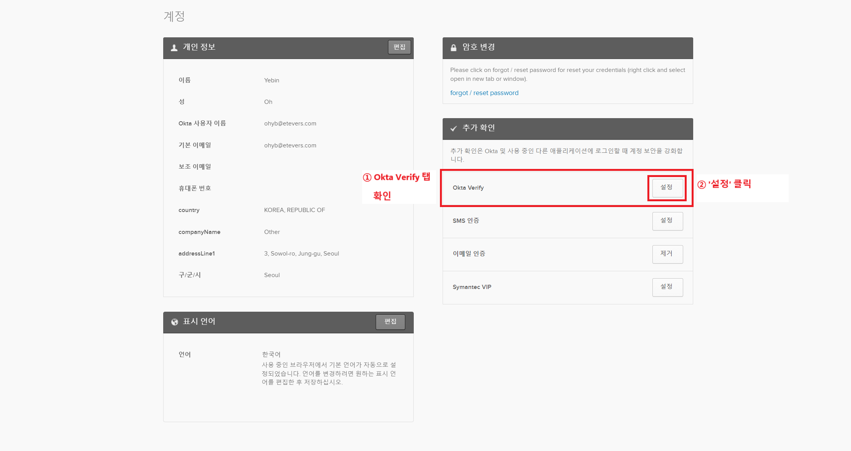Click the SMS 인증 row label
Viewport: 851px width, 451px height.
coord(466,221)
